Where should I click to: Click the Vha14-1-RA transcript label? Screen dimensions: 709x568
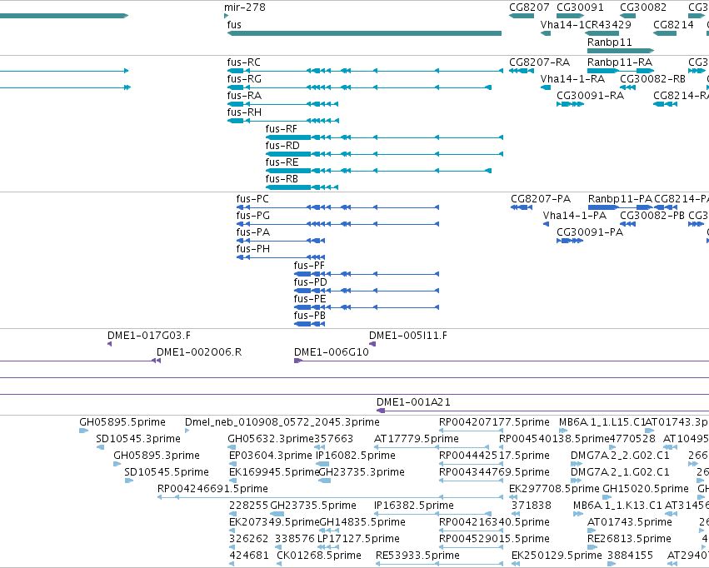pos(572,78)
